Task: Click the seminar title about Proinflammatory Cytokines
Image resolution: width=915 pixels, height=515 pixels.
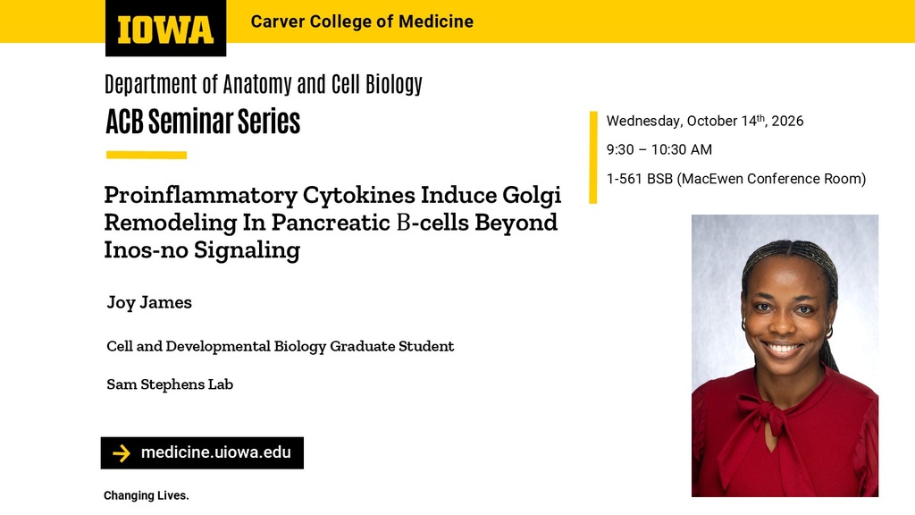Action: tap(332, 222)
